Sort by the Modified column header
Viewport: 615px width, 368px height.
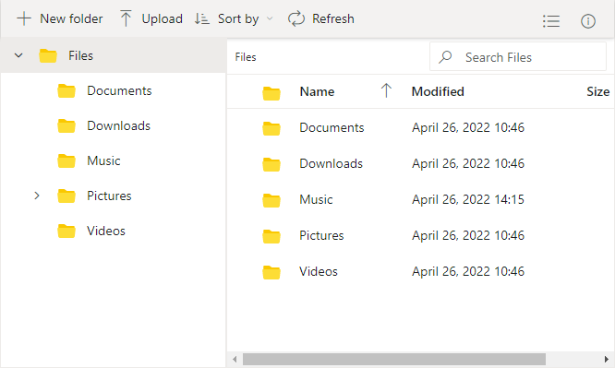[x=438, y=91]
